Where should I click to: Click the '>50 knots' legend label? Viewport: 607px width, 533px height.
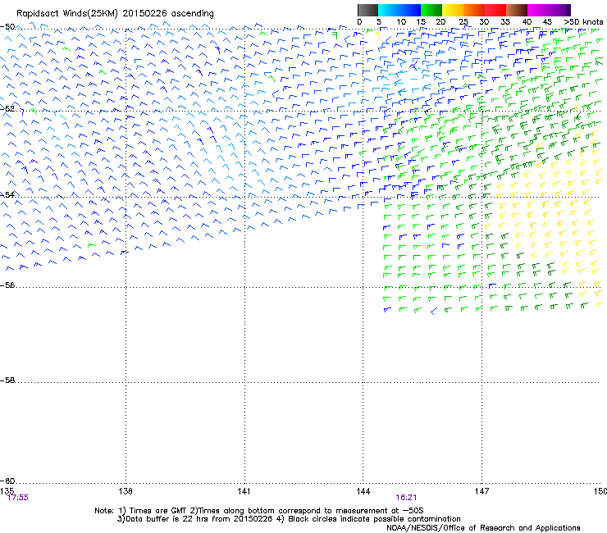[583, 22]
